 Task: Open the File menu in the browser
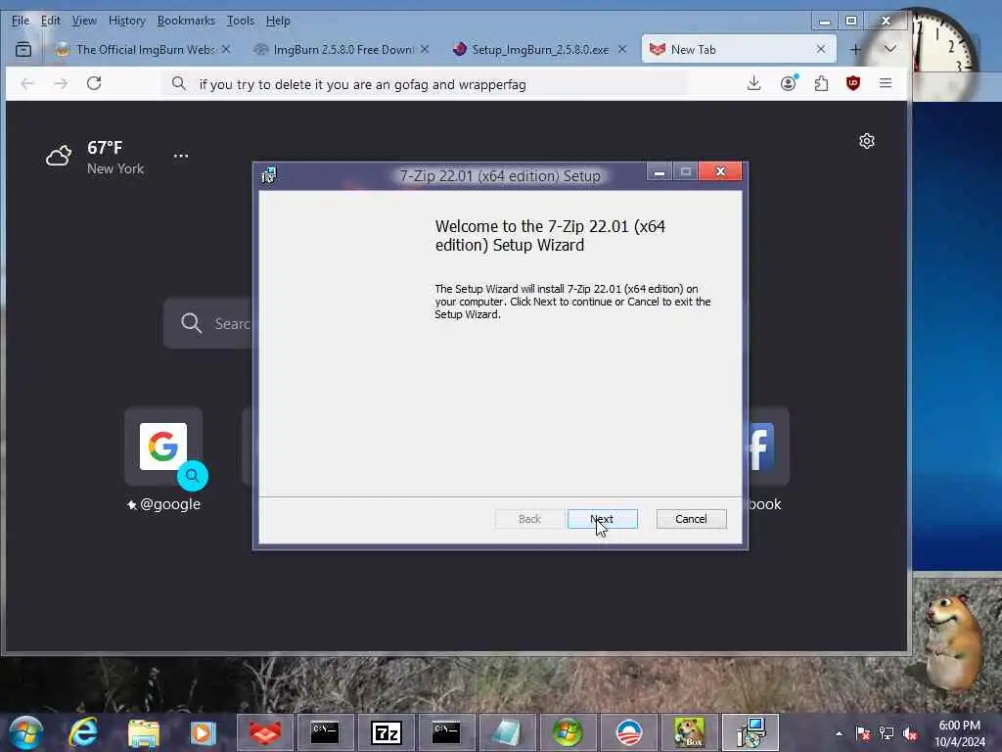(x=21, y=21)
